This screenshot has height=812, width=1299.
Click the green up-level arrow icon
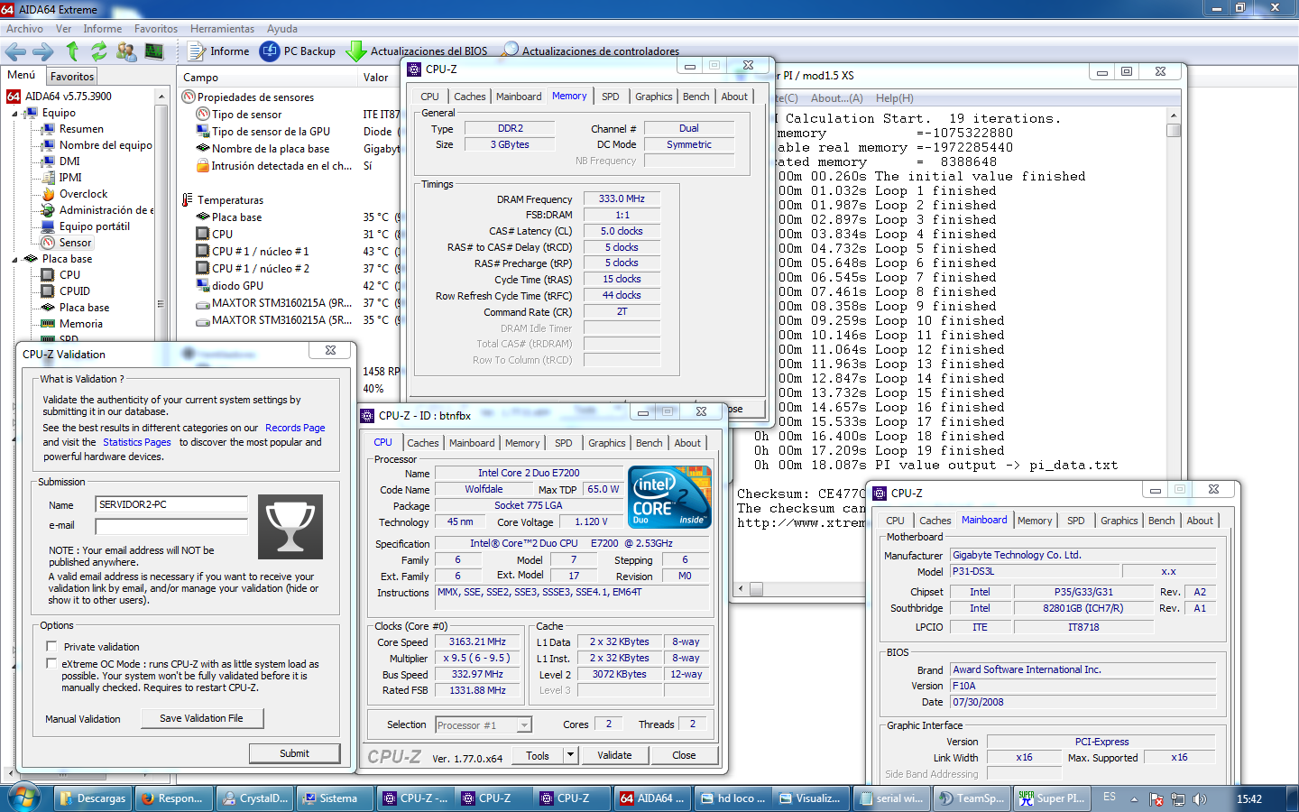click(72, 51)
